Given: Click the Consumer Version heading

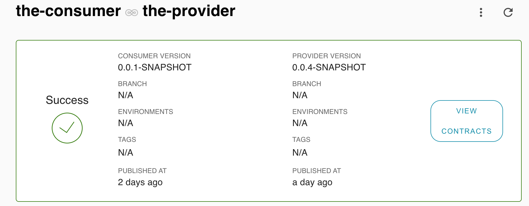Looking at the screenshot, I should (x=154, y=56).
